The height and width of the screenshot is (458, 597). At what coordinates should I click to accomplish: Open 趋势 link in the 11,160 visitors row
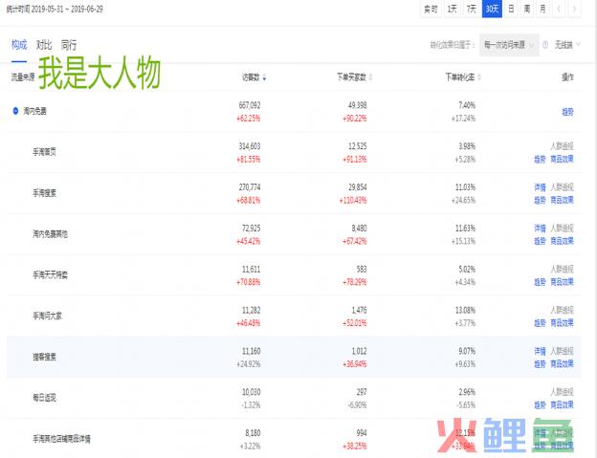click(x=540, y=364)
